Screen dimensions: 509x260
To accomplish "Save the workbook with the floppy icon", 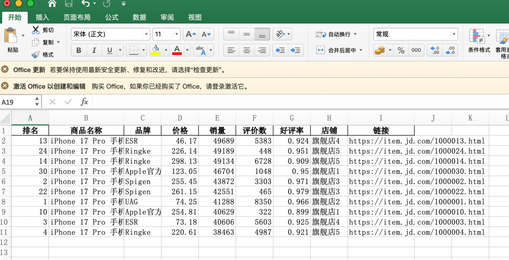I will point(68,4).
